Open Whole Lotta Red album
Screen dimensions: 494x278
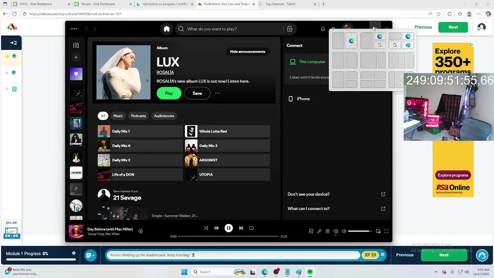point(227,131)
